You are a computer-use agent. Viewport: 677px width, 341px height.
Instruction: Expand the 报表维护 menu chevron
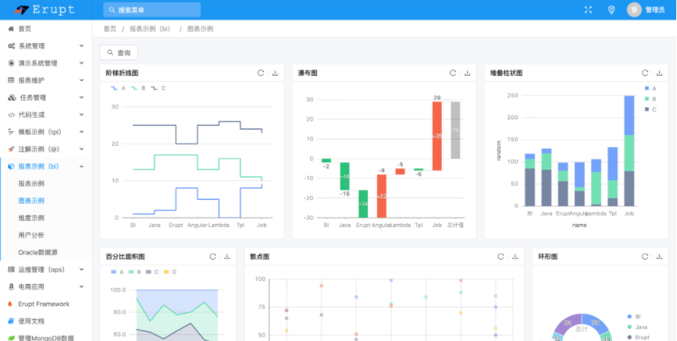point(82,80)
